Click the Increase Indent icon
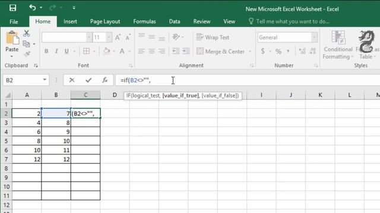The height and width of the screenshot is (213, 380). (186, 51)
